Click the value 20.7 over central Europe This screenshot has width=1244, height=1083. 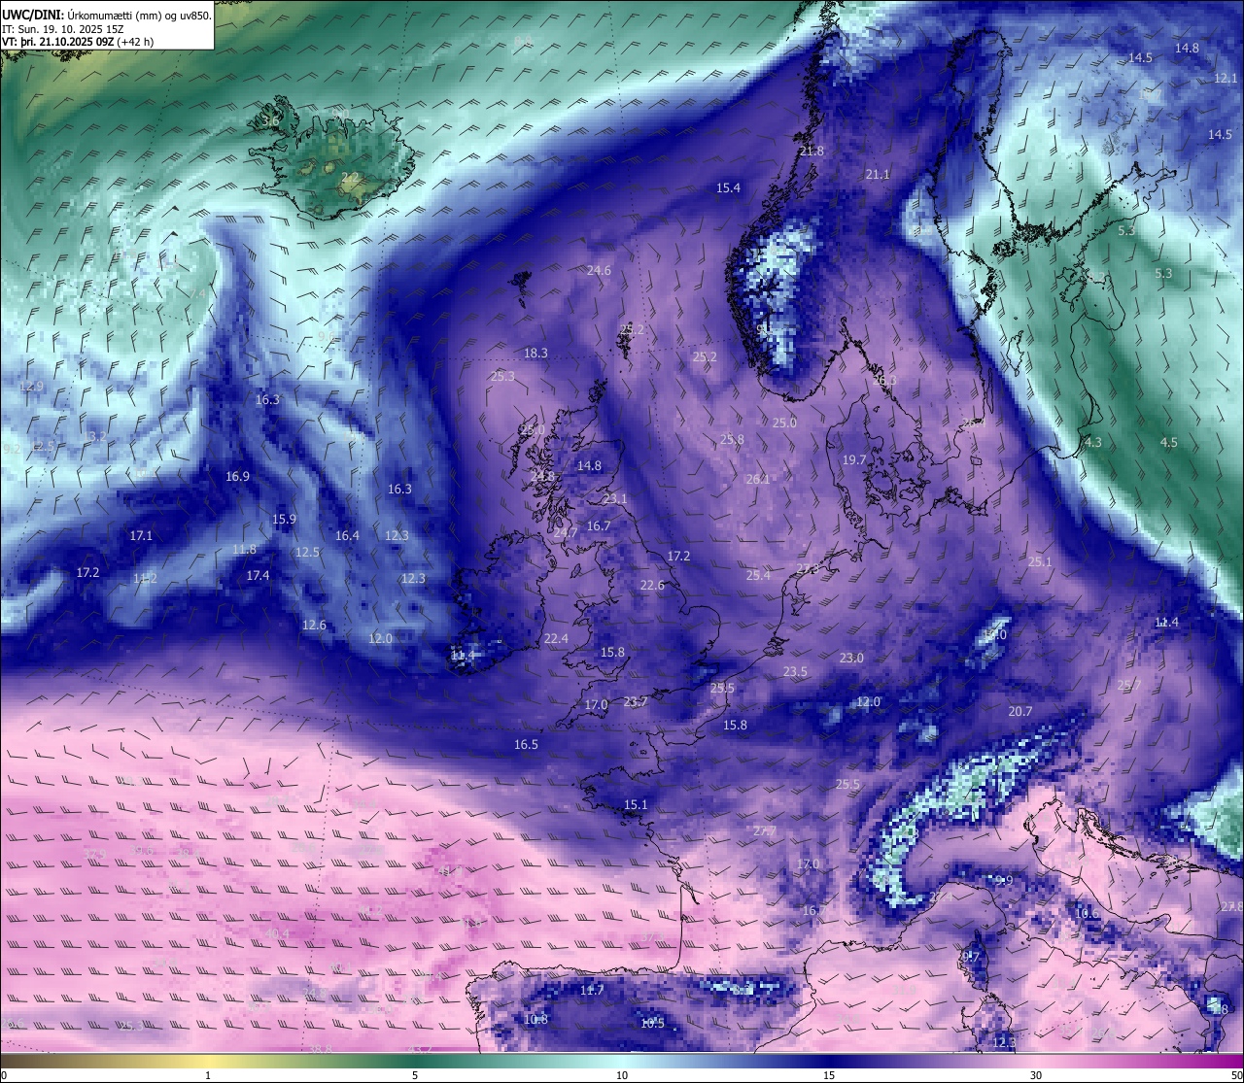pos(1019,711)
